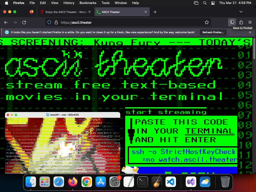256x192 pixels.
Task: Open the Window menu
Action: 121,3
